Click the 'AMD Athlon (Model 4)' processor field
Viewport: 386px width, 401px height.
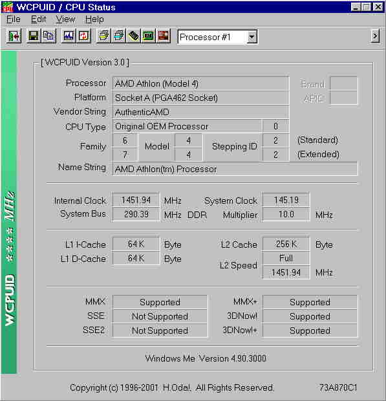pos(200,83)
